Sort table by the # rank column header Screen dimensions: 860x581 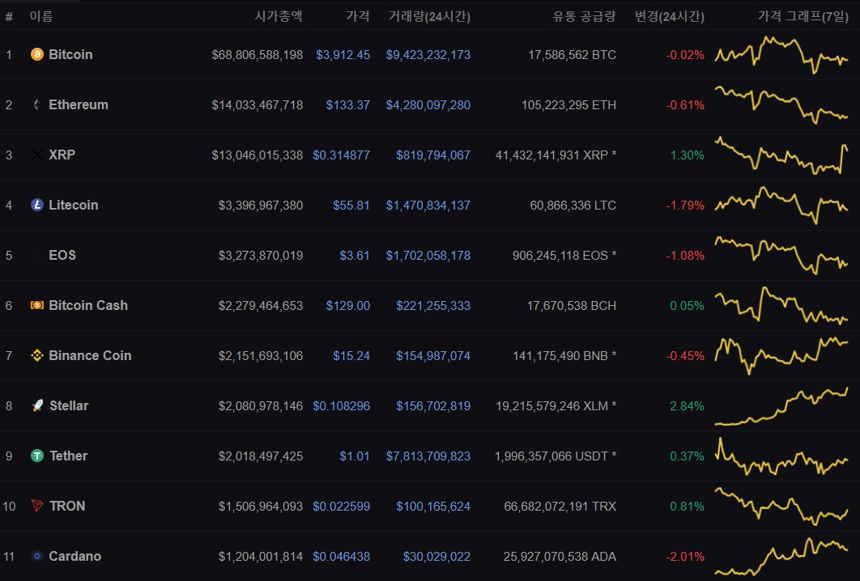pos(9,16)
